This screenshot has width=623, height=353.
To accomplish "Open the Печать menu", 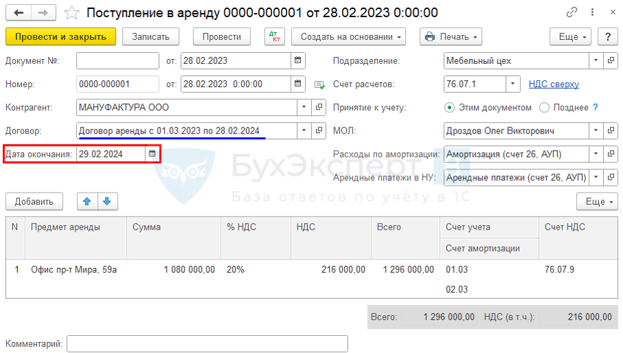I will 450,37.
